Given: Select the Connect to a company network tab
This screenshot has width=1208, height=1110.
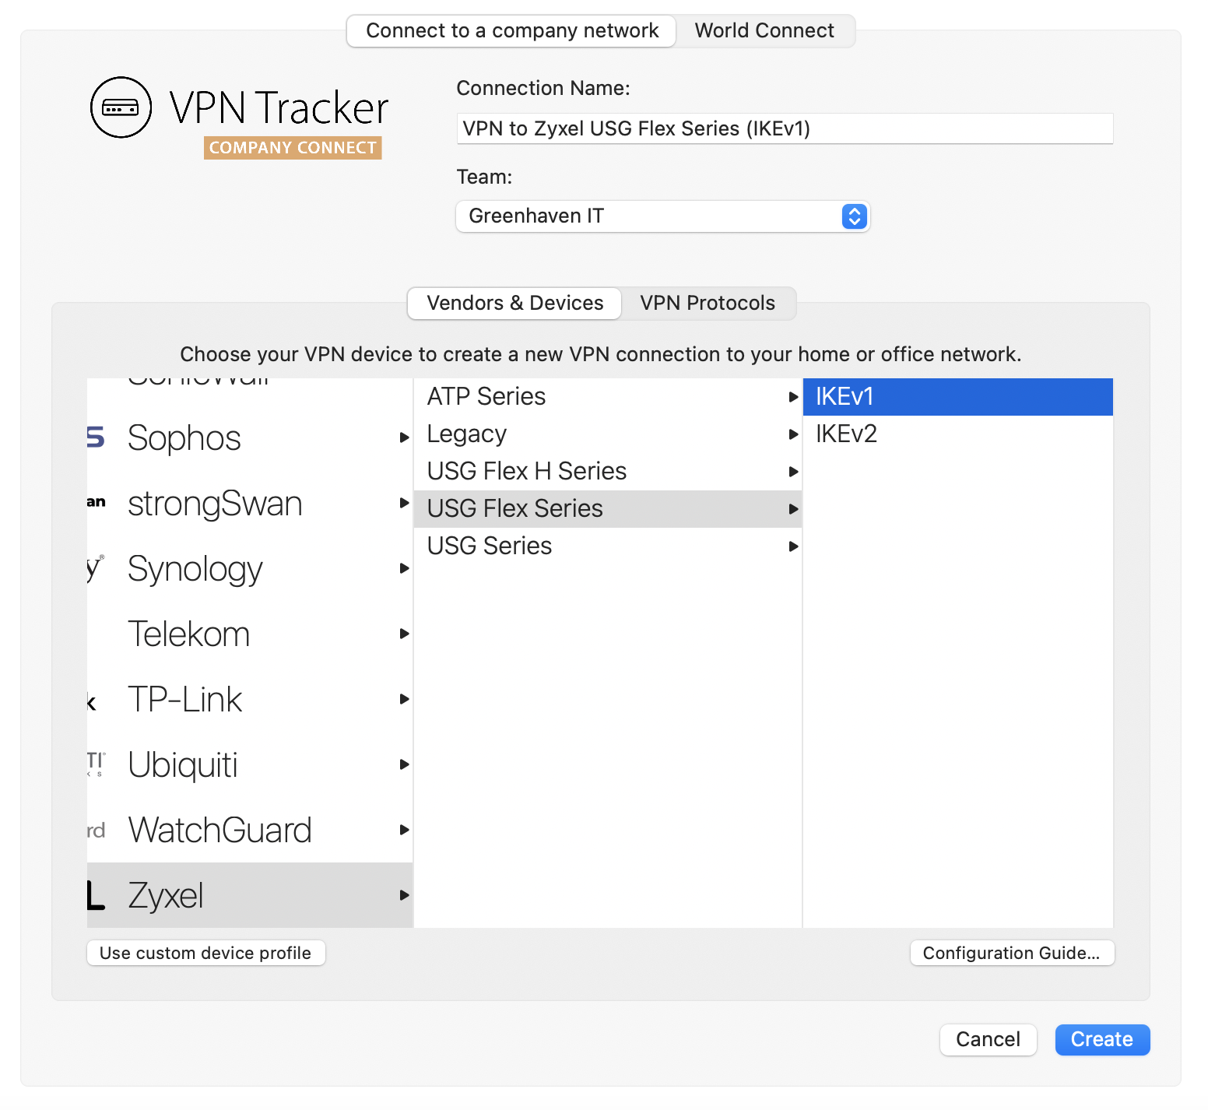Looking at the screenshot, I should (512, 30).
